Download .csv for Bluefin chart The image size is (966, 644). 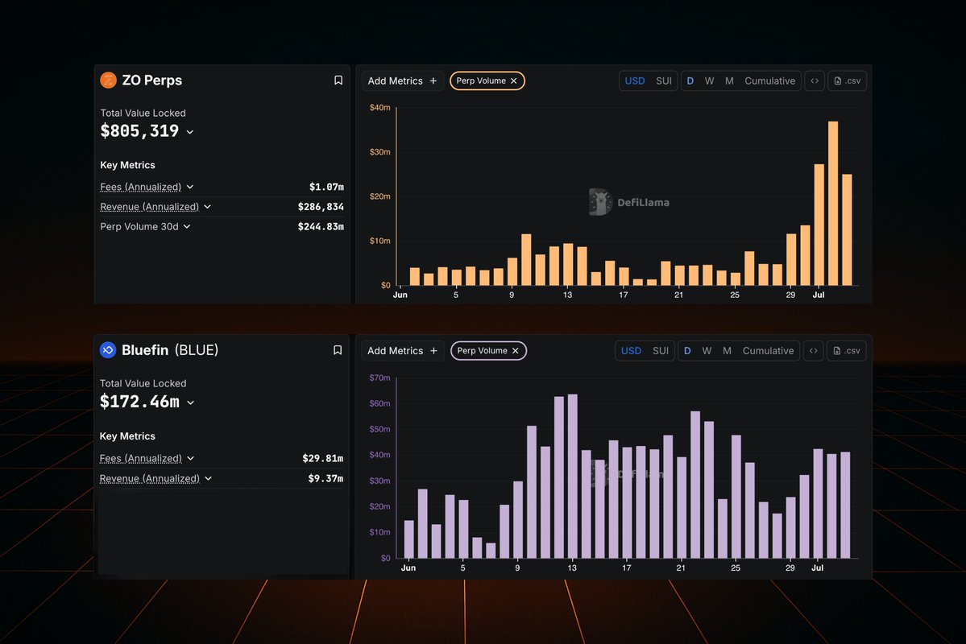click(847, 351)
